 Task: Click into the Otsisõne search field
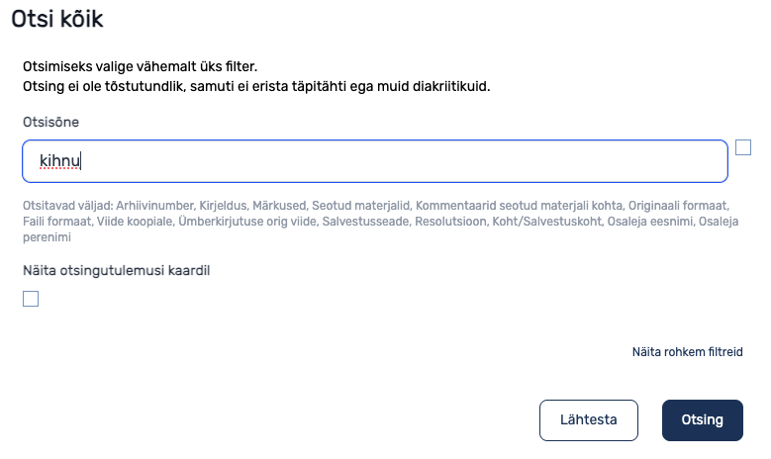click(x=375, y=161)
